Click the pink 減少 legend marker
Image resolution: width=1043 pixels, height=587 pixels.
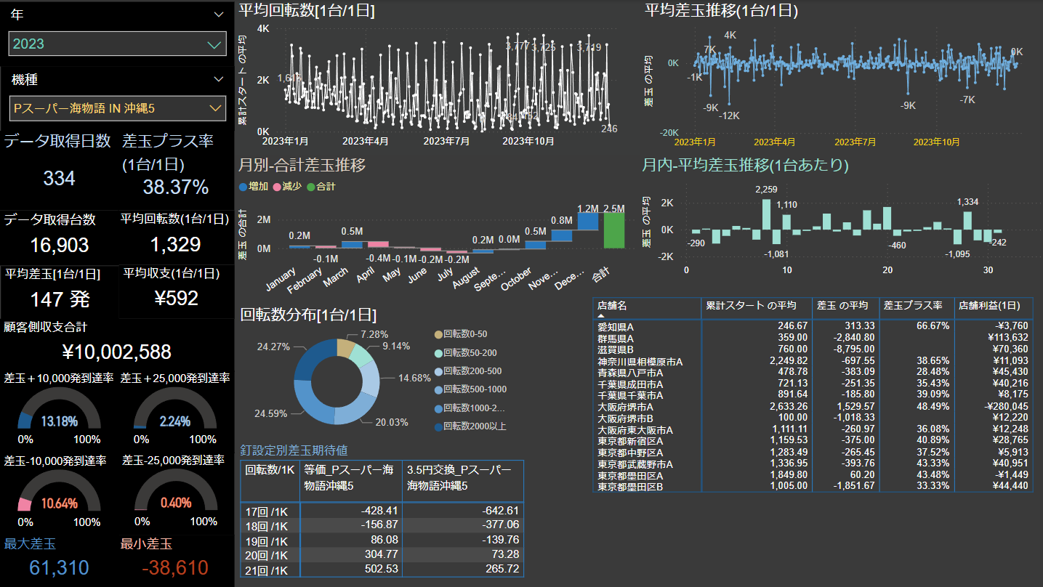[277, 187]
